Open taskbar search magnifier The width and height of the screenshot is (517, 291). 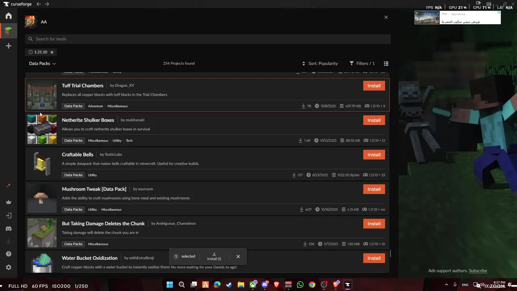coord(182,285)
